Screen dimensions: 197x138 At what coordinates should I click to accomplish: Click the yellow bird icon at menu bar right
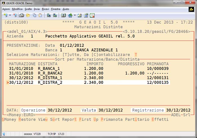click(191, 9)
